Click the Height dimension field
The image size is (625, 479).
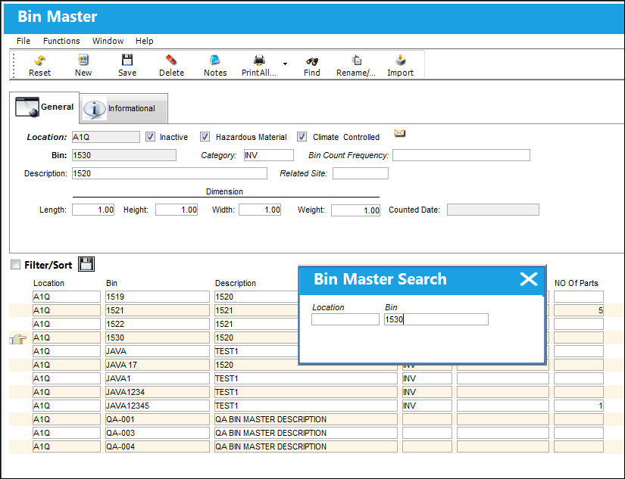pos(177,210)
